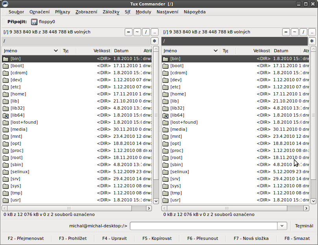Go to home directory in left panel

[137, 32]
